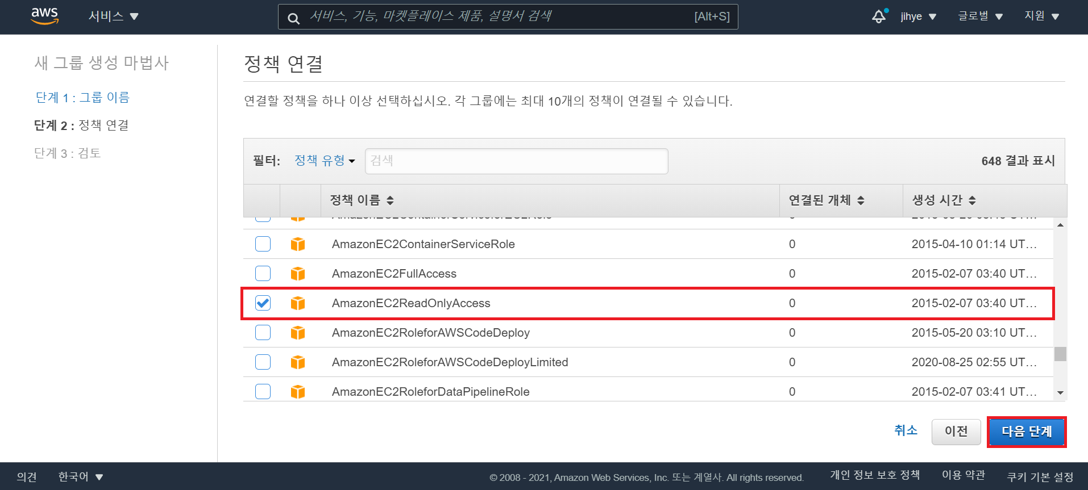Check AmazonEC2RoleforDataPipelineRole checkbox
1088x490 pixels.
point(263,391)
